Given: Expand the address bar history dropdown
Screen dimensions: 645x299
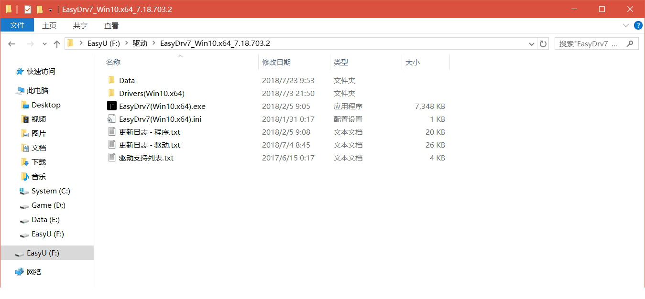Looking at the screenshot, I should click(531, 43).
